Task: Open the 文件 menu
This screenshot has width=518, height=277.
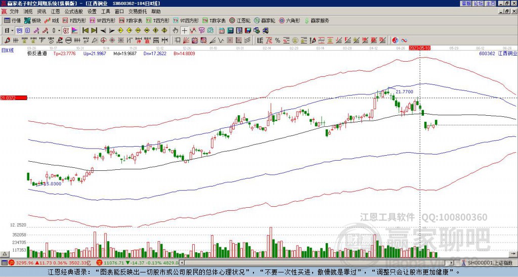Action: (x=14, y=12)
